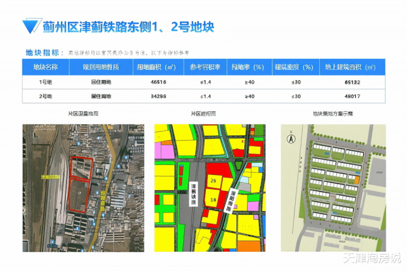Screen dimensions: 407x271
Task: Click the 地块指标 heading
Action: pos(42,53)
